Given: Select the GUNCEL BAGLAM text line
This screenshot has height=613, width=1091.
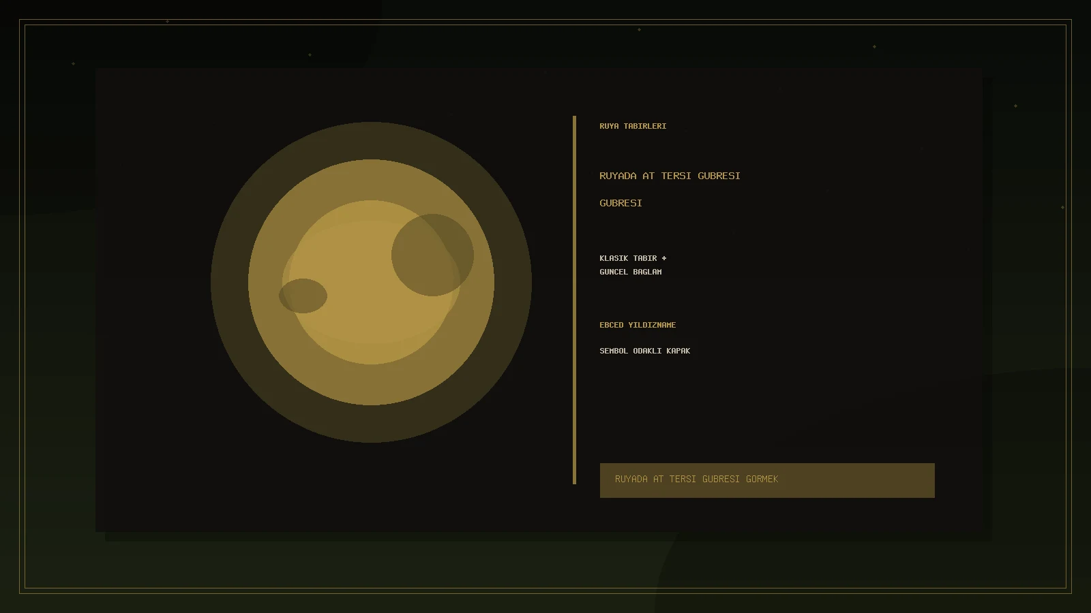Looking at the screenshot, I should (x=631, y=272).
